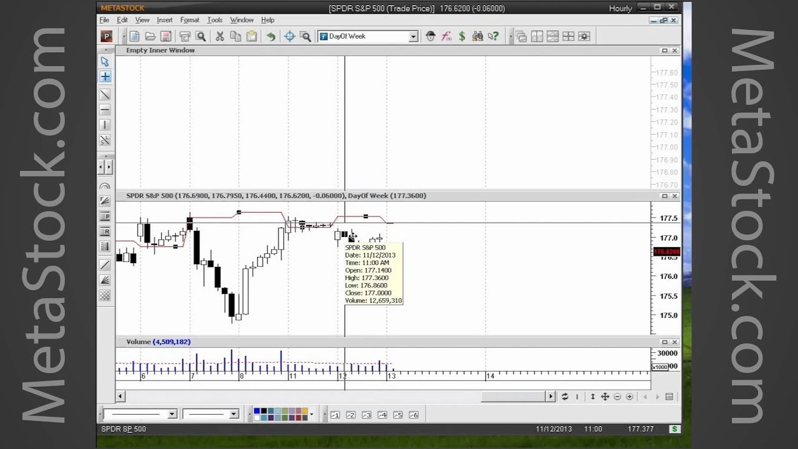Switch to chart layout button 3
This screenshot has width=798, height=449.
[x=367, y=415]
